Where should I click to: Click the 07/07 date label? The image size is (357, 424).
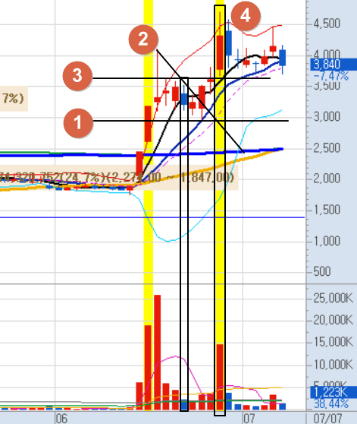click(327, 419)
